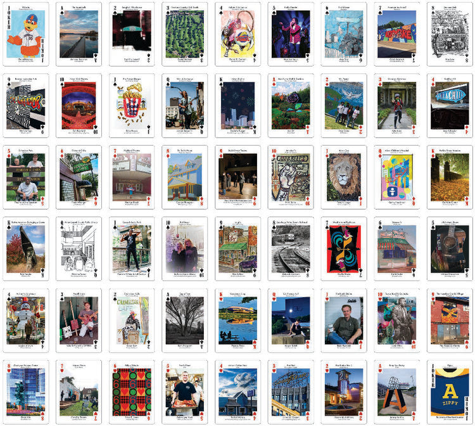The image size is (475, 427).
Task: Choose the Four of Diamonds sign card
Action: click(450, 106)
